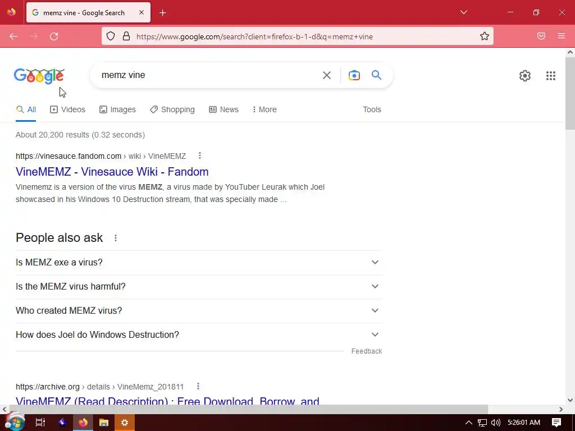Click the address bar URL
The width and height of the screenshot is (575, 431).
254,36
